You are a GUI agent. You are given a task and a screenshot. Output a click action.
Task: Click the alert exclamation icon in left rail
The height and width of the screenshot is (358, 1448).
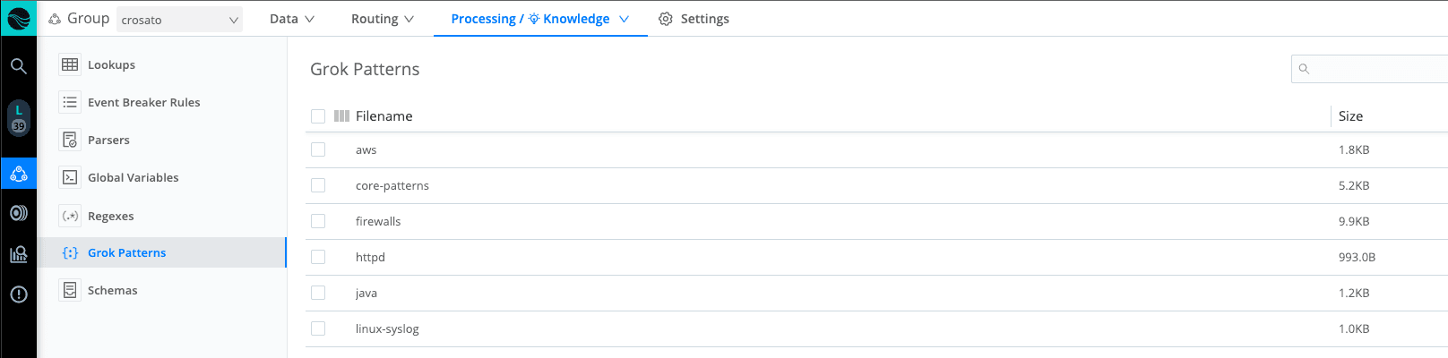pos(18,294)
